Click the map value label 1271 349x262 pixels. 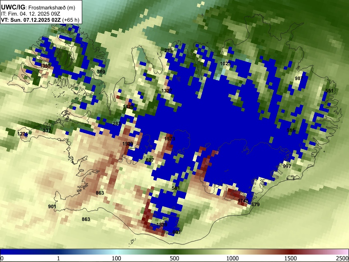23,134
